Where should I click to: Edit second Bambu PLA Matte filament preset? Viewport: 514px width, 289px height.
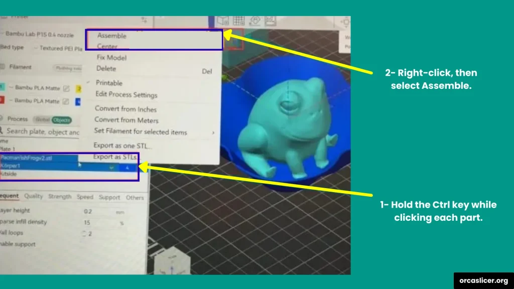tap(66, 101)
